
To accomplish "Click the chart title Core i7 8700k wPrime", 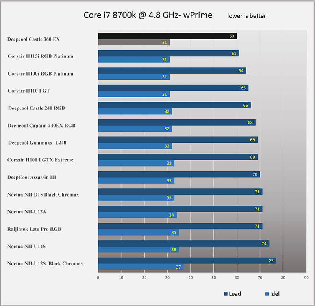I will click(x=148, y=15).
